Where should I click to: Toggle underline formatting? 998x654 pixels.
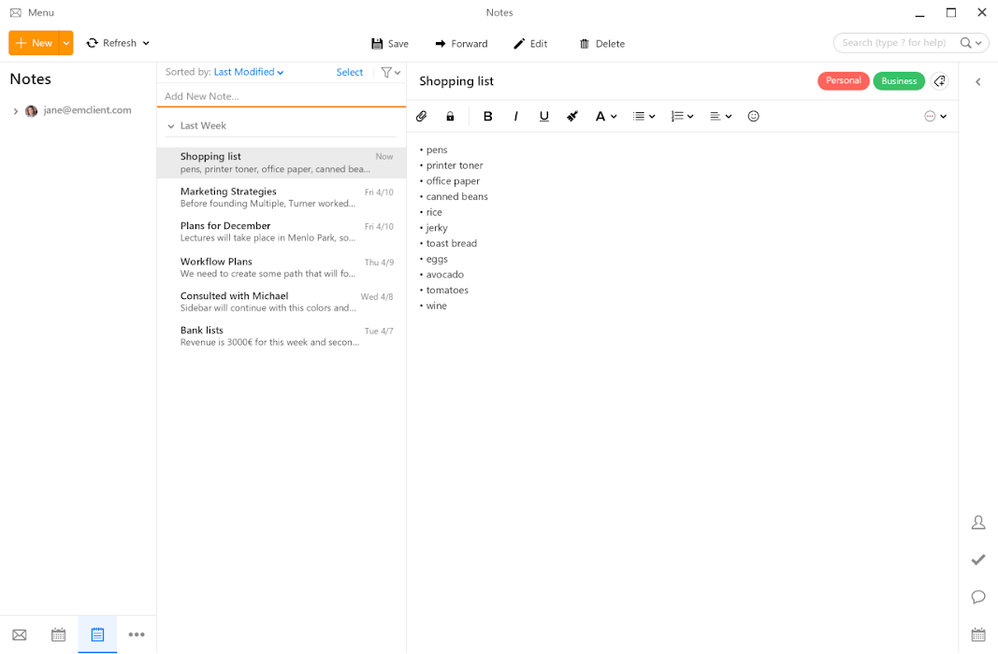pyautogui.click(x=543, y=116)
